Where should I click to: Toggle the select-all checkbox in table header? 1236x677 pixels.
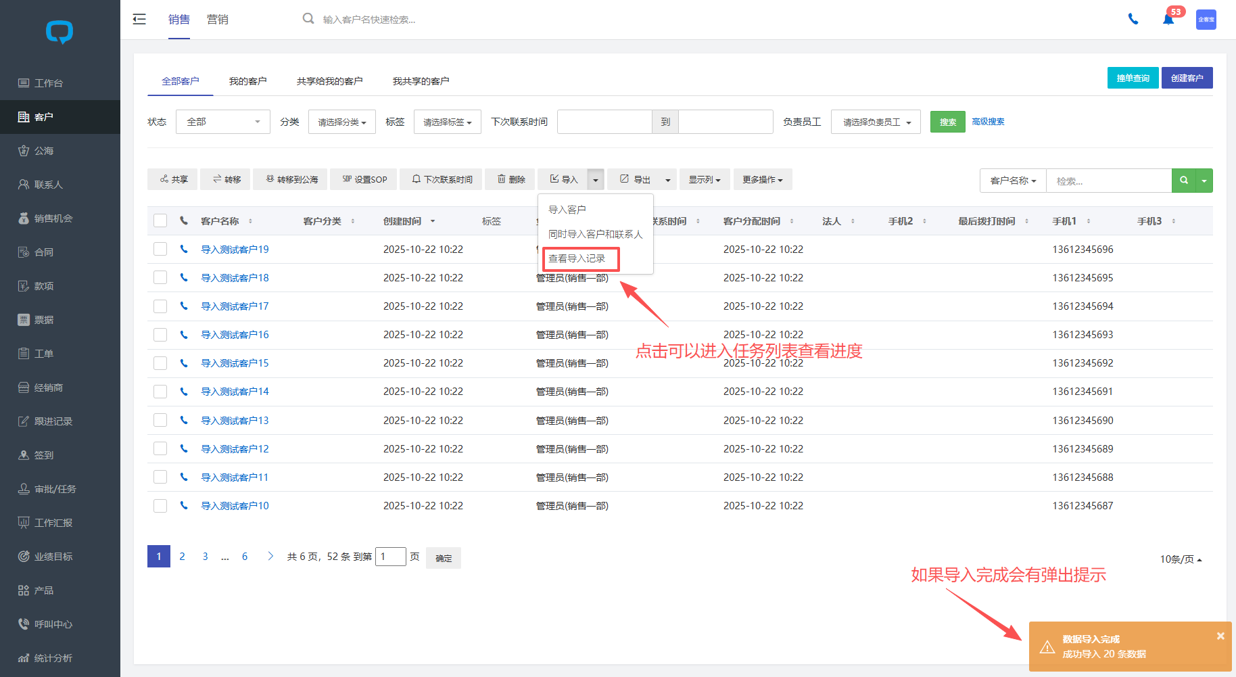coord(160,220)
